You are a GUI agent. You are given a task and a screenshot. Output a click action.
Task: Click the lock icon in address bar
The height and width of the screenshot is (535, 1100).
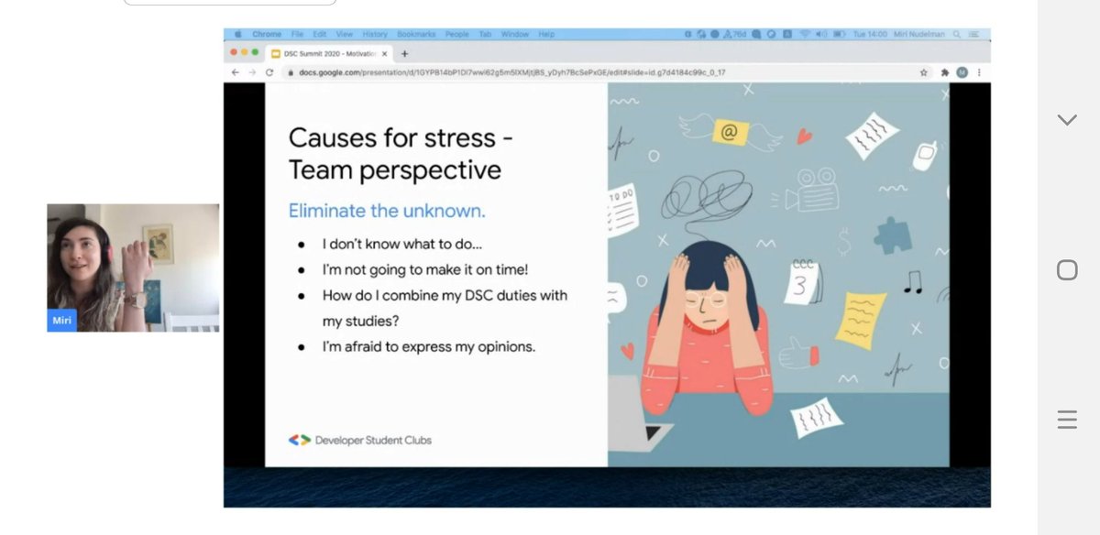(x=291, y=72)
